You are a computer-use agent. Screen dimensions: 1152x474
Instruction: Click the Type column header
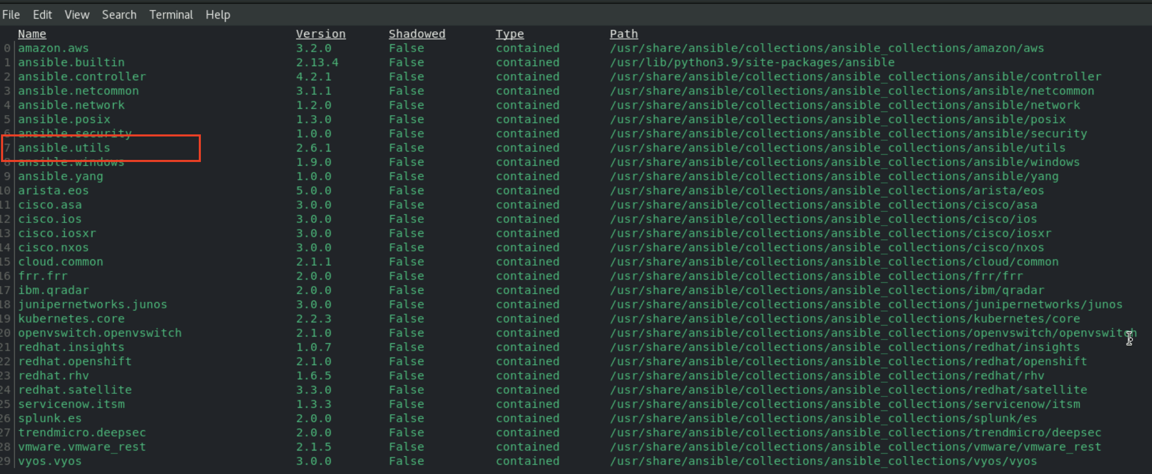coord(510,33)
